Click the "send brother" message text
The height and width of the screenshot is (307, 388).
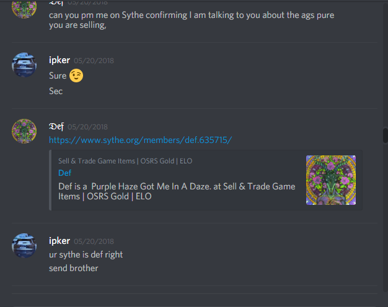coord(74,268)
